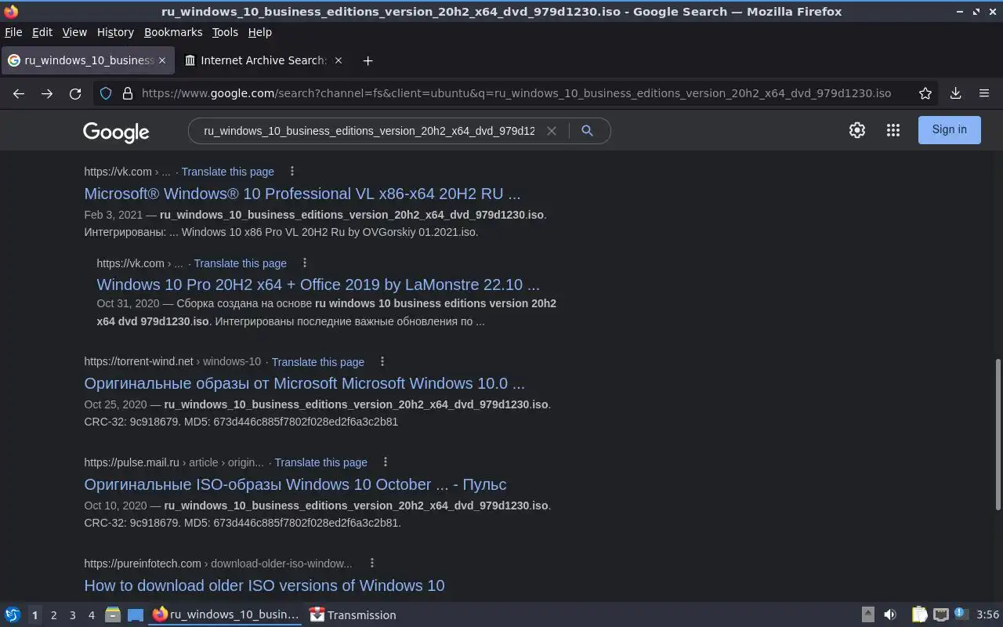Open the tracking protection shield icon
1003x627 pixels.
click(x=106, y=93)
